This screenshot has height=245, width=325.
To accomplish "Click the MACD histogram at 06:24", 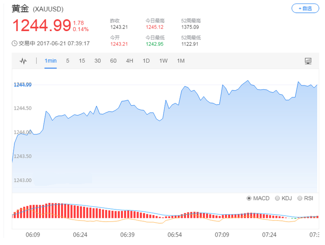I will pyautogui.click(x=80, y=211).
